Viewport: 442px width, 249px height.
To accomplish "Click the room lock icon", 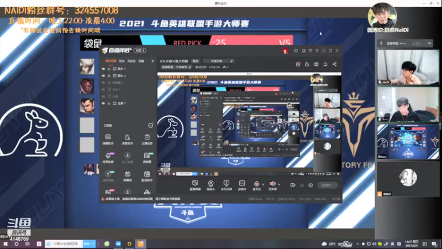I will [307, 64].
